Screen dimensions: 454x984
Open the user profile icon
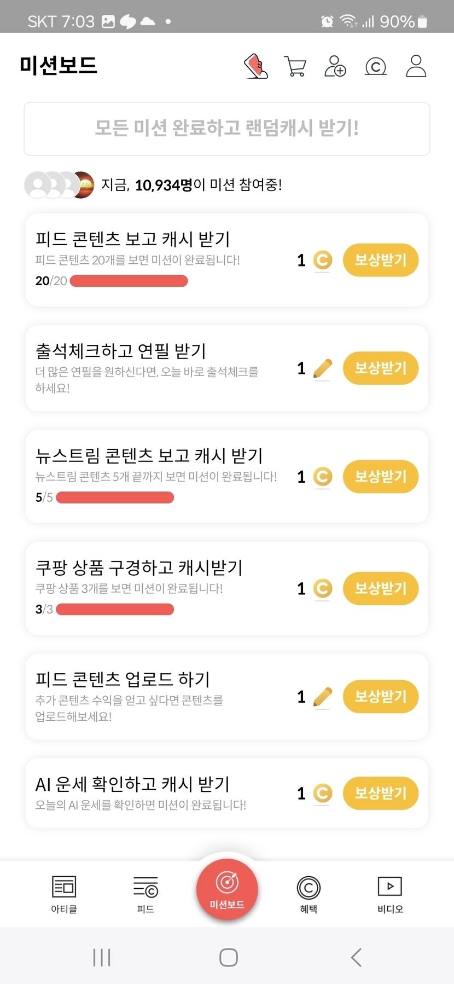pos(416,66)
